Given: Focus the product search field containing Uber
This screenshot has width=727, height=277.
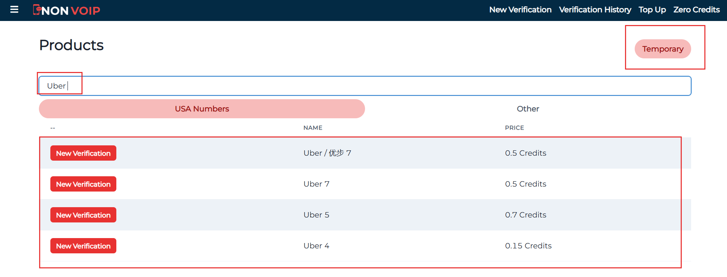Looking at the screenshot, I should pyautogui.click(x=365, y=86).
